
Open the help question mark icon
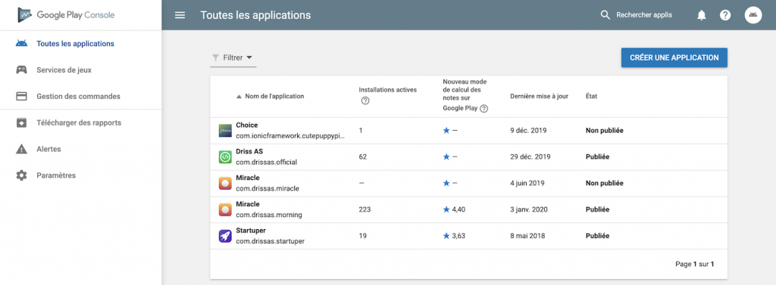click(x=725, y=15)
